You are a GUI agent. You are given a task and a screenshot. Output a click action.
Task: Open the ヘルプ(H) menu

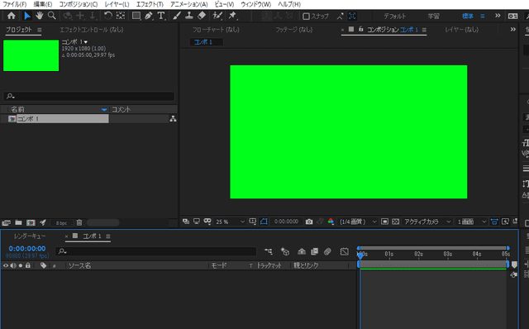coord(289,4)
